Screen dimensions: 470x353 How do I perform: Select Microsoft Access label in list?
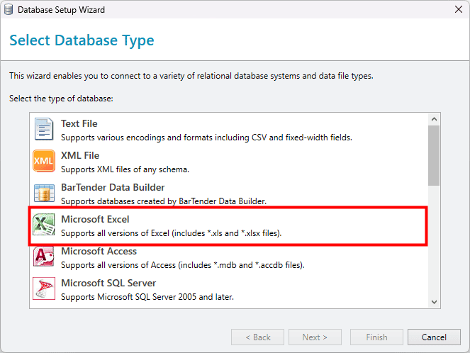pyautogui.click(x=99, y=251)
